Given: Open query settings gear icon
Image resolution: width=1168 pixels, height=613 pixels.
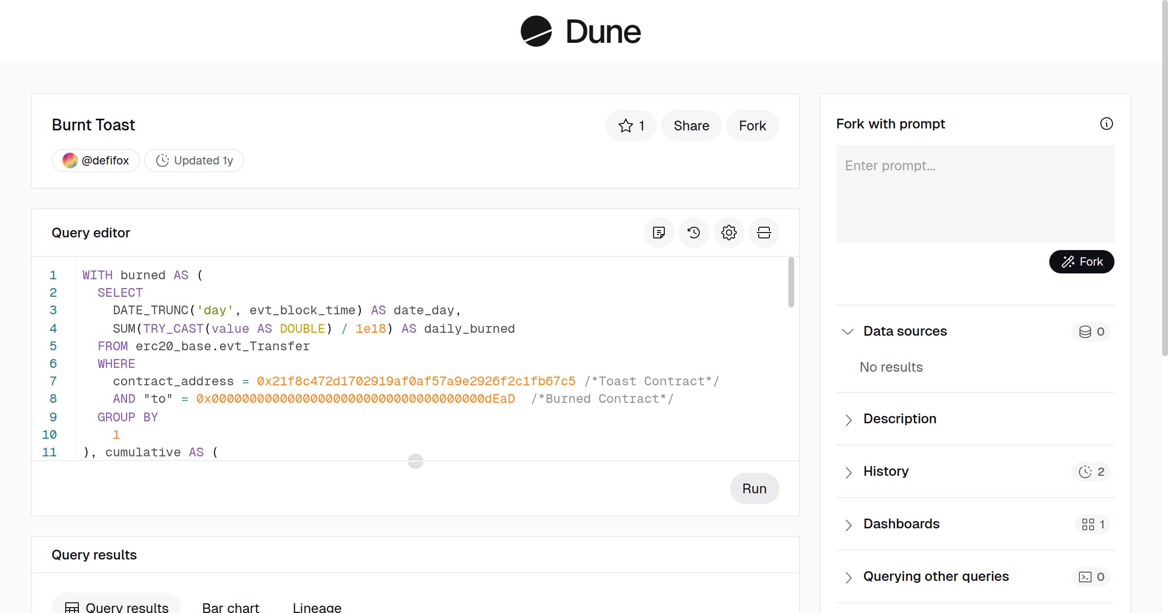Looking at the screenshot, I should click(729, 233).
